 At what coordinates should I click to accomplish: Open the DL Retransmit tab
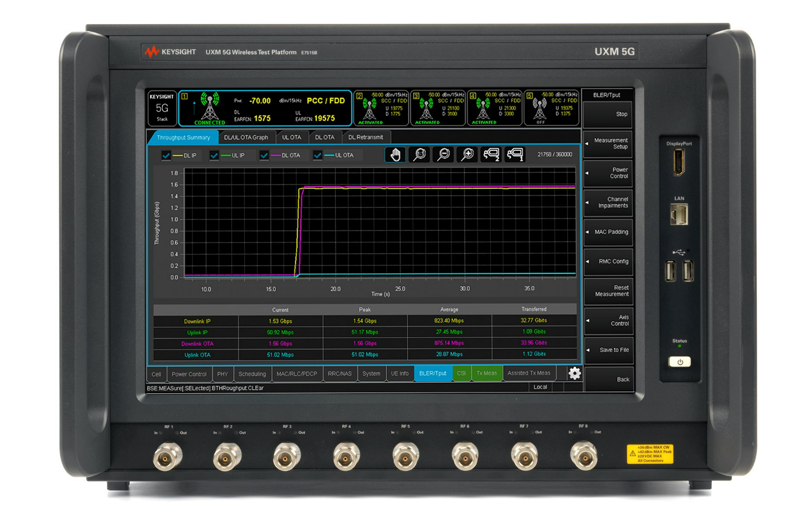[x=366, y=138]
